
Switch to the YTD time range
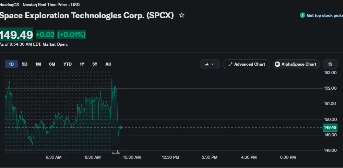pyautogui.click(x=67, y=64)
